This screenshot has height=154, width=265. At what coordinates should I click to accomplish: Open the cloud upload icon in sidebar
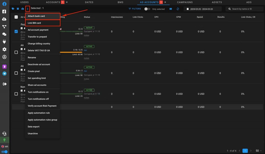(x=4, y=19)
